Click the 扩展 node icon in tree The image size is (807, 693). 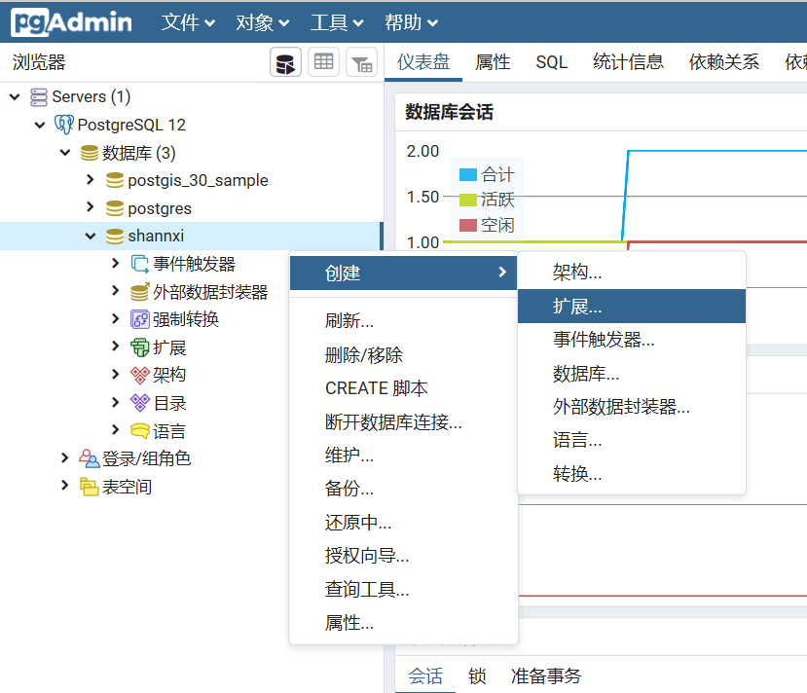tap(139, 347)
